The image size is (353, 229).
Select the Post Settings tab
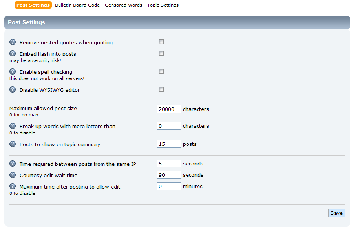coord(33,5)
